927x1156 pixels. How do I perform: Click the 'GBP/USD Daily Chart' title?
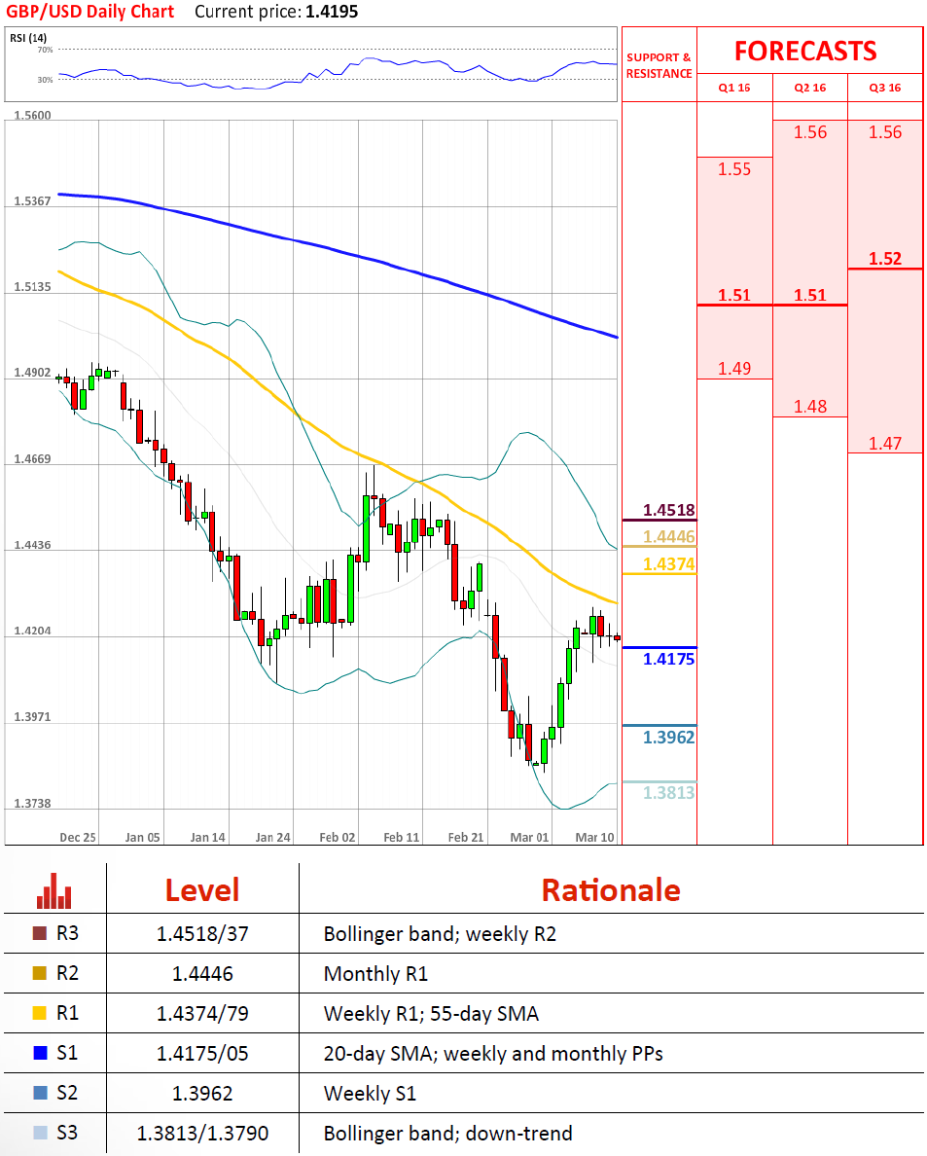pyautogui.click(x=89, y=12)
